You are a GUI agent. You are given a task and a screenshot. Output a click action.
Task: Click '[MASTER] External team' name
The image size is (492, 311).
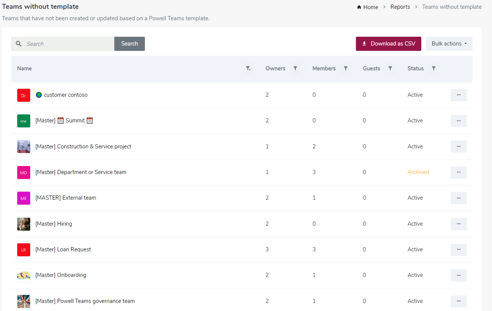(66, 198)
